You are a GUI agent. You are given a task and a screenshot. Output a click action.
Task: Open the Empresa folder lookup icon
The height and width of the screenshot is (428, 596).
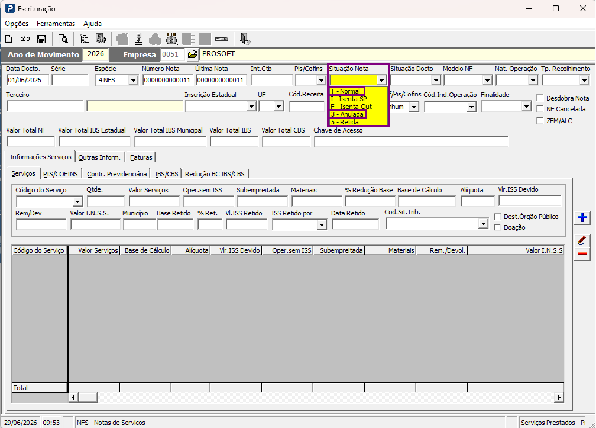tap(193, 54)
